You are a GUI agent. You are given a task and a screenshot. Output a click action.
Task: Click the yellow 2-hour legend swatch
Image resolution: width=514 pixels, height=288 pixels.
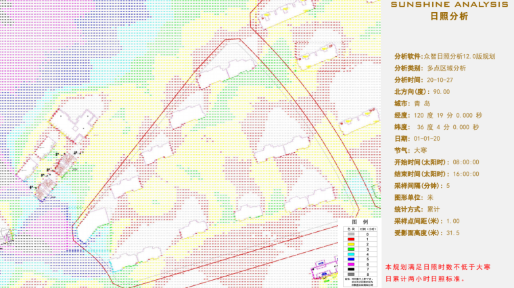pos(351,244)
